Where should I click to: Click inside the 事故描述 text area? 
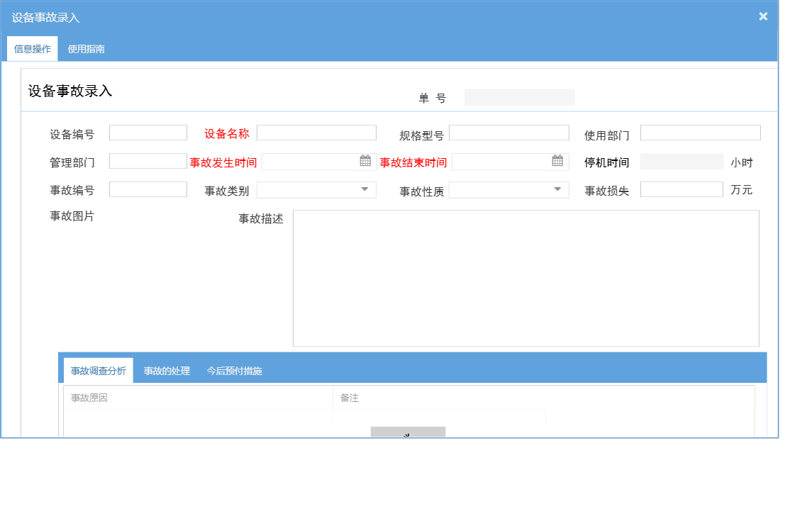point(525,276)
